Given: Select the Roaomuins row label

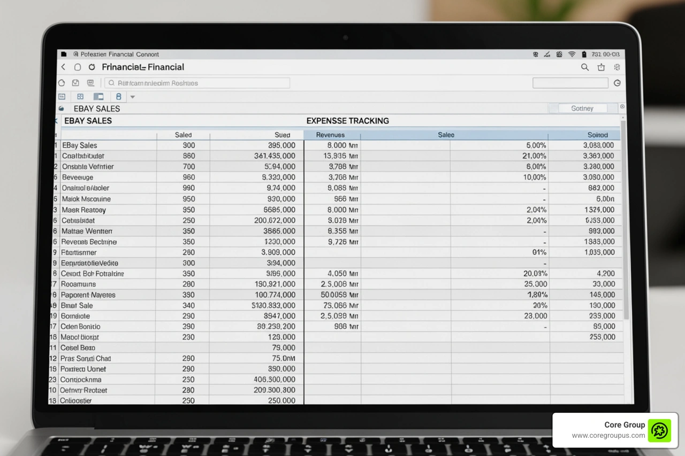Looking at the screenshot, I should (x=78, y=284).
